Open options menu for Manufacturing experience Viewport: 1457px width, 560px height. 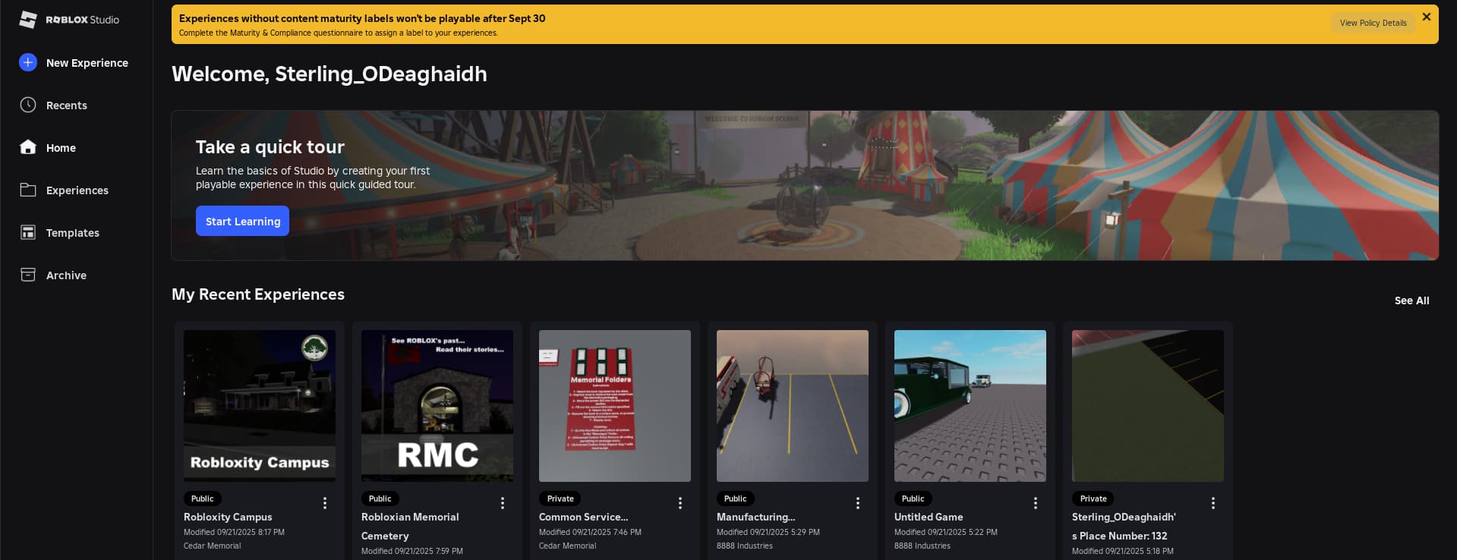(858, 503)
